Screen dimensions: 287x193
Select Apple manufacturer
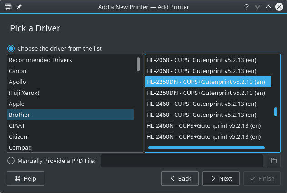[x=70, y=104]
